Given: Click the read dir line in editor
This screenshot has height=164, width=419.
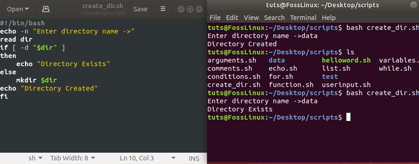Looking at the screenshot, I should [16, 39].
